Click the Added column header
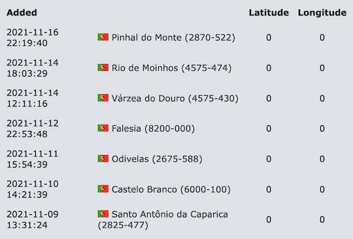The image size is (353, 239). click(22, 12)
